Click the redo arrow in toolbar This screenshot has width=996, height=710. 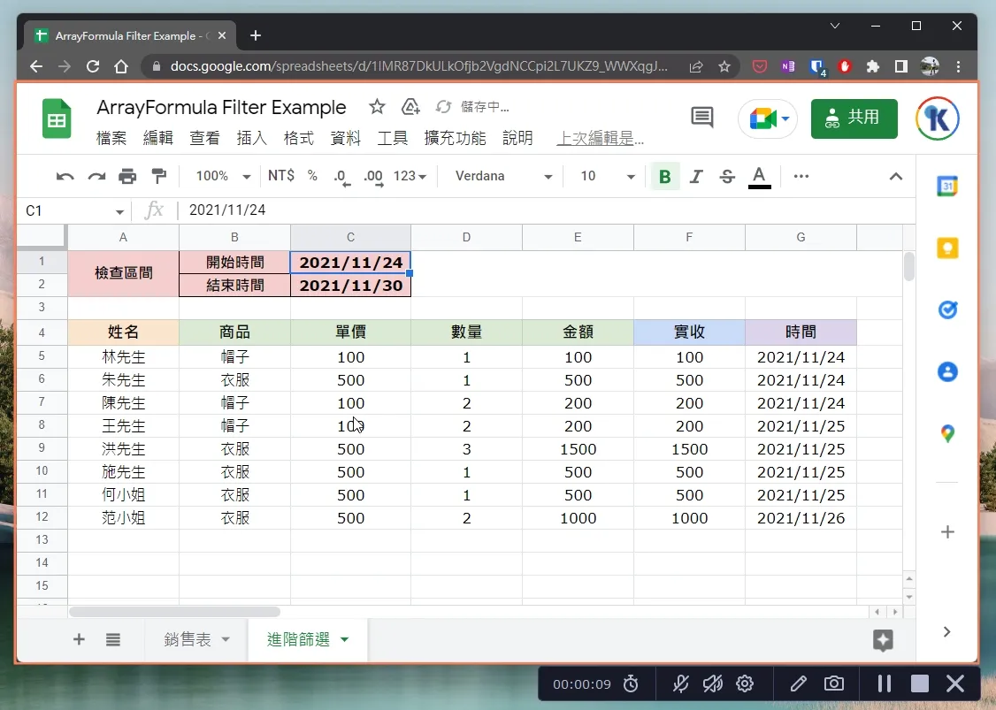pos(96,177)
